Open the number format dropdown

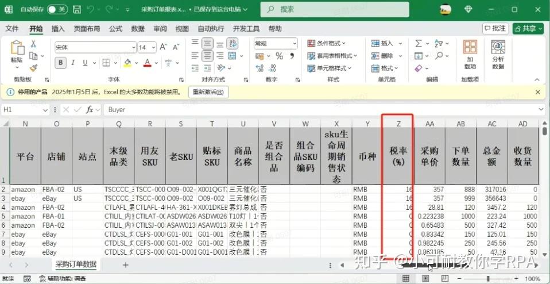click(x=295, y=44)
